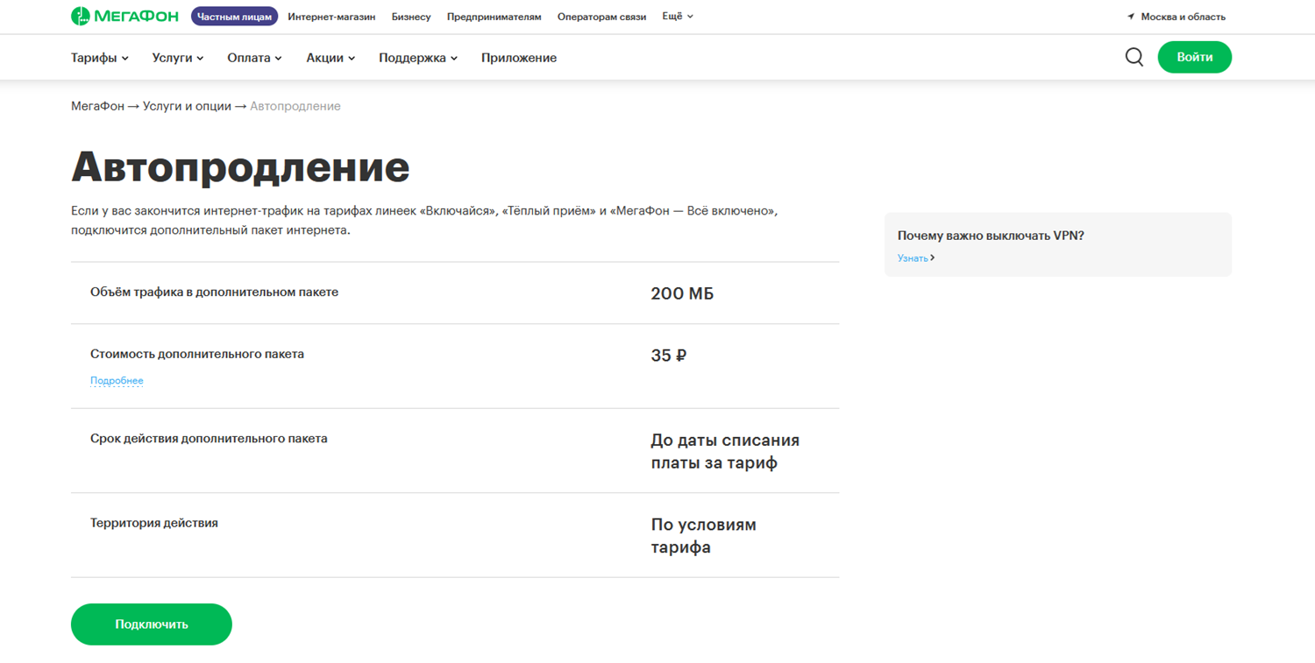The image size is (1315, 663).
Task: Open Предпринимателям section
Action: tap(494, 17)
